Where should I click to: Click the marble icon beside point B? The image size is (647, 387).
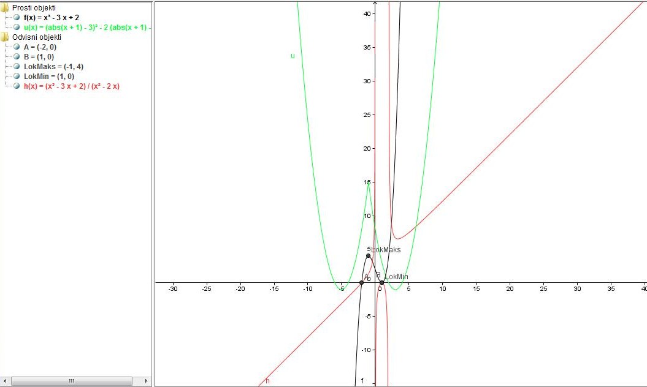(x=16, y=56)
